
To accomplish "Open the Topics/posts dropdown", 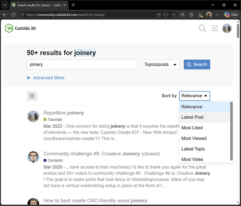I will point(161,64).
